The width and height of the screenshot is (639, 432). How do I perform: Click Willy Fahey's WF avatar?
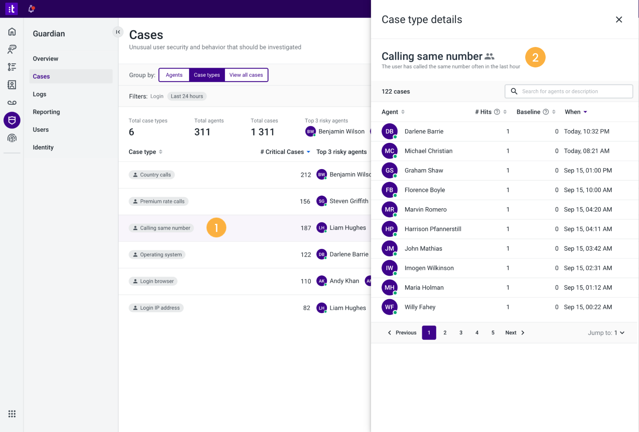point(389,307)
